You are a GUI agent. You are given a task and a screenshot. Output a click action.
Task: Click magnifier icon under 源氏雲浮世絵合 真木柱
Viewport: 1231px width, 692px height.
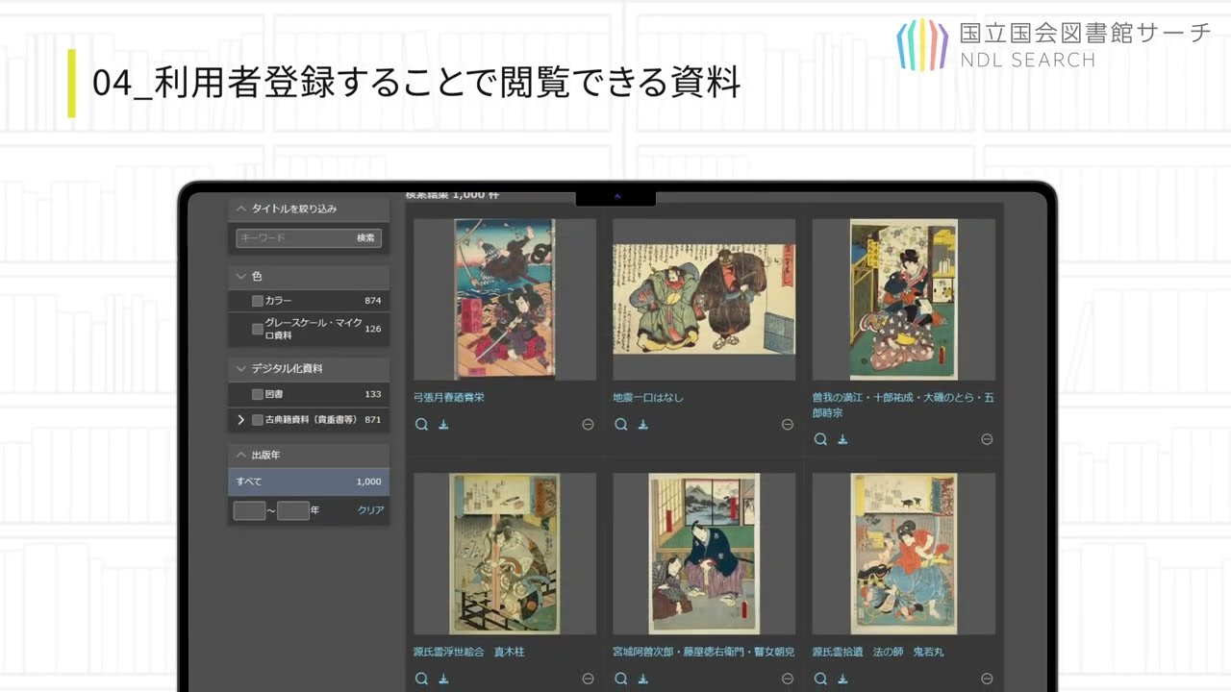click(x=421, y=679)
